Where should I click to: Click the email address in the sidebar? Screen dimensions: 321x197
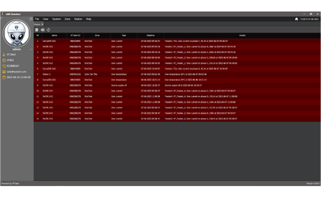click(x=17, y=72)
